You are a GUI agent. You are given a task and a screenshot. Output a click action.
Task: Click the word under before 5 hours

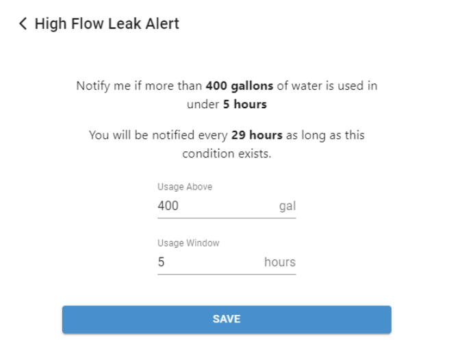(202, 105)
